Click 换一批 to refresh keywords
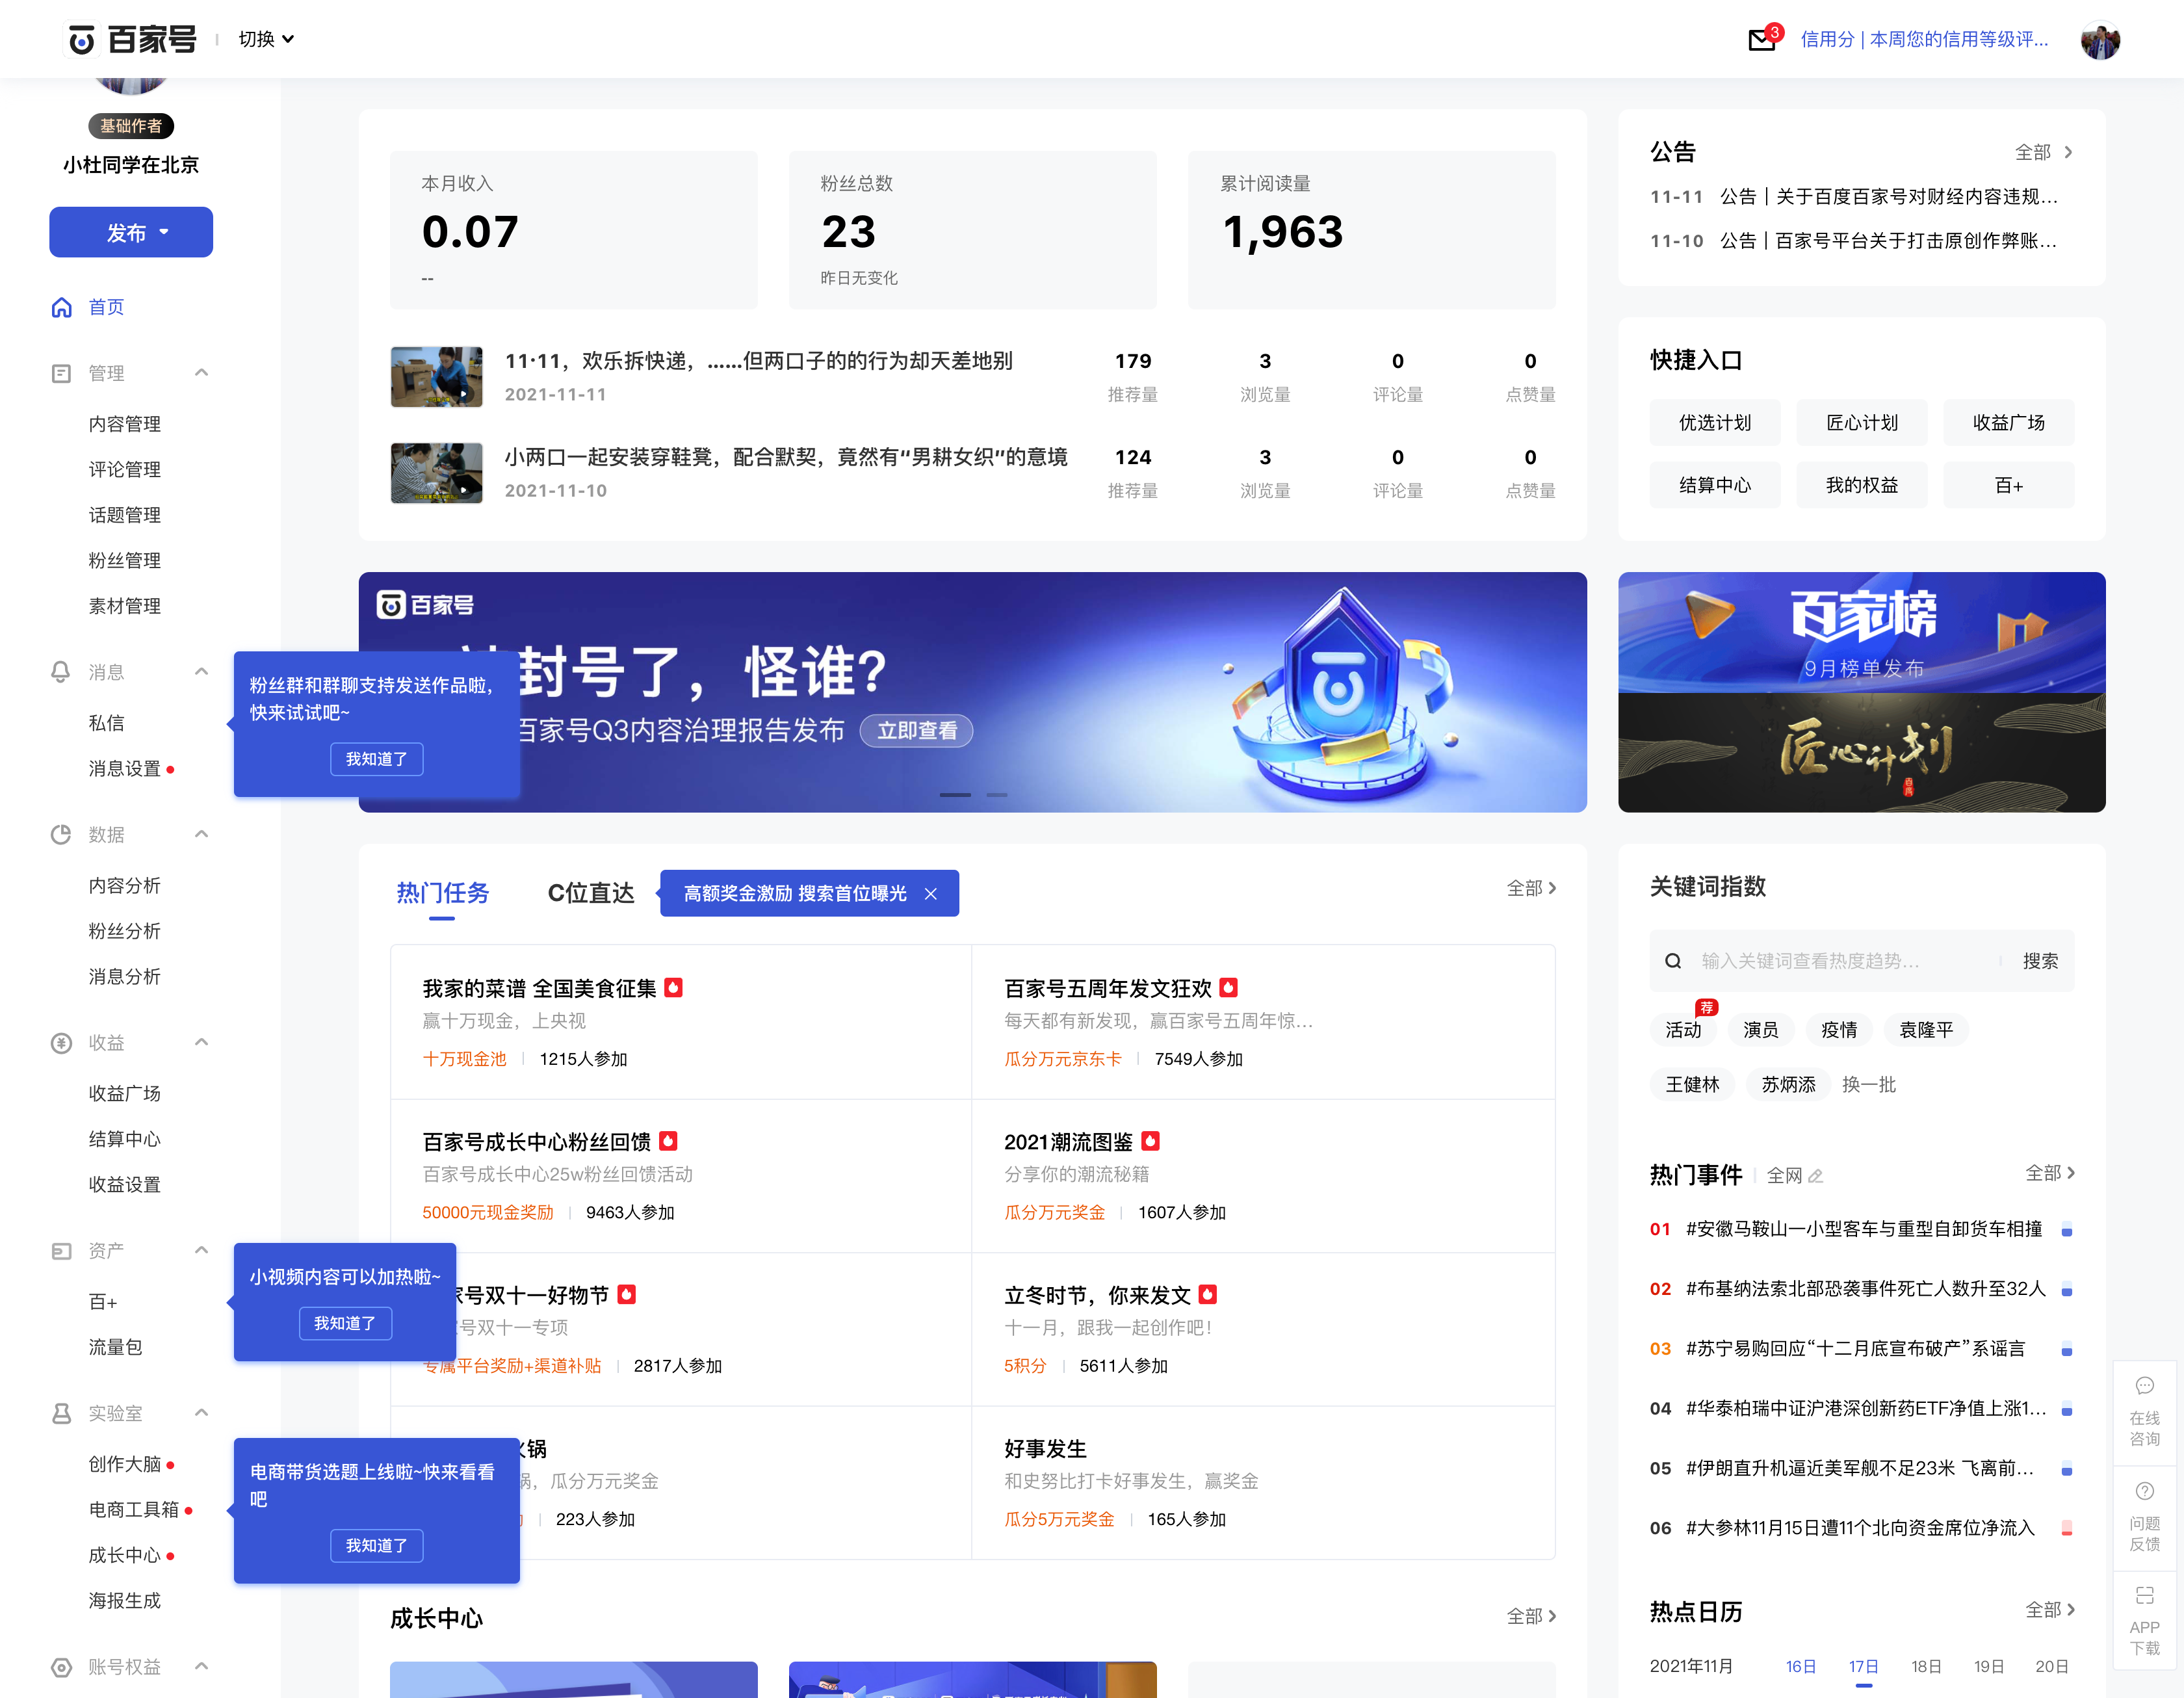Screen dimensions: 2184x1698 (x=1869, y=1085)
